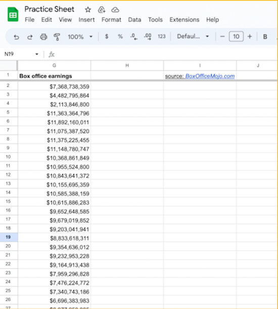Increase font size with plus button

250,36
